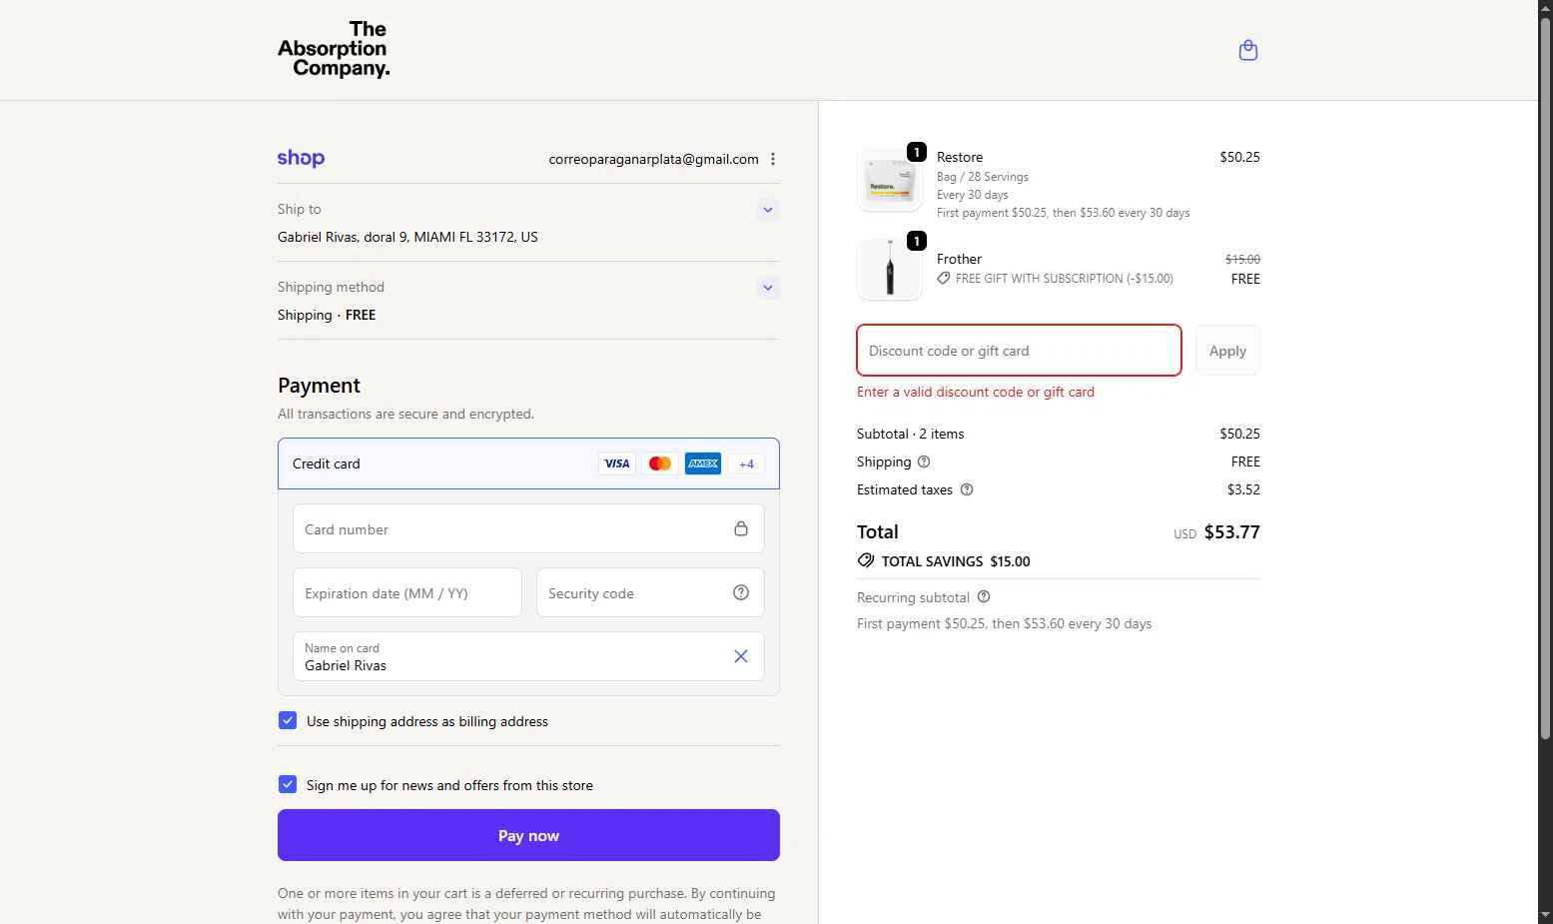Show the Shipping info help icon
Image resolution: width=1553 pixels, height=924 pixels.
pyautogui.click(x=924, y=462)
